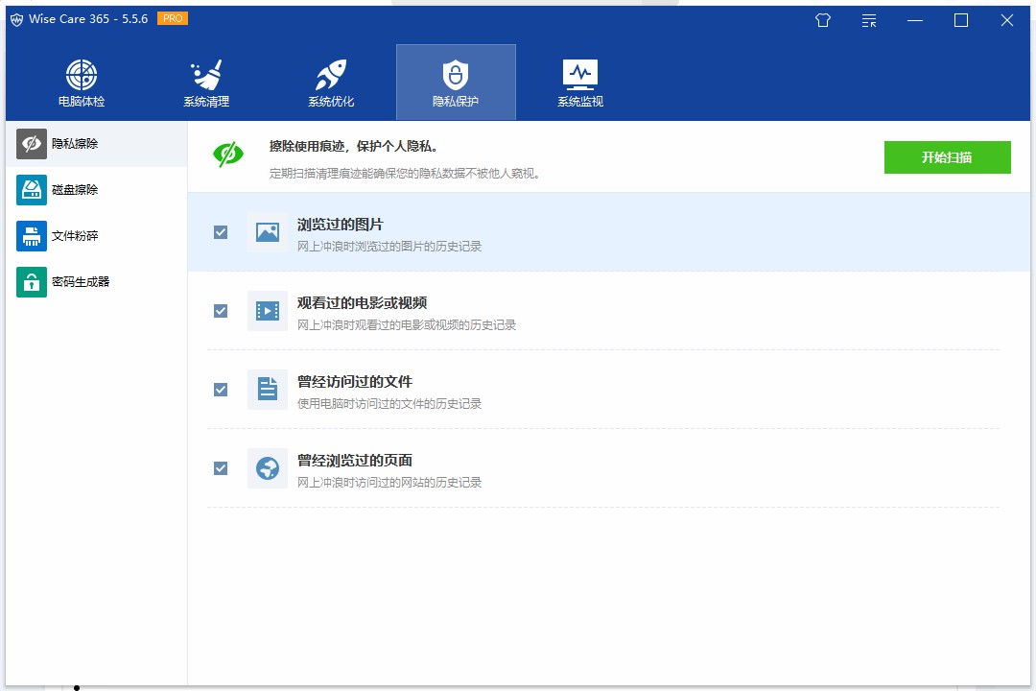Close the Wise Care 365 window

(x=1007, y=20)
